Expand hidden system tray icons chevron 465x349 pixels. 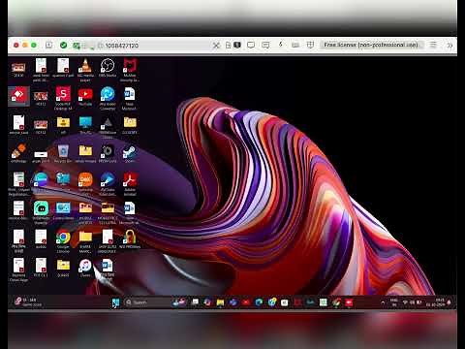(x=383, y=302)
